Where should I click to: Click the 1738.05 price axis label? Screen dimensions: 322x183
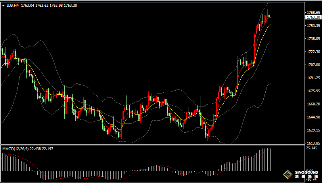click(x=313, y=39)
